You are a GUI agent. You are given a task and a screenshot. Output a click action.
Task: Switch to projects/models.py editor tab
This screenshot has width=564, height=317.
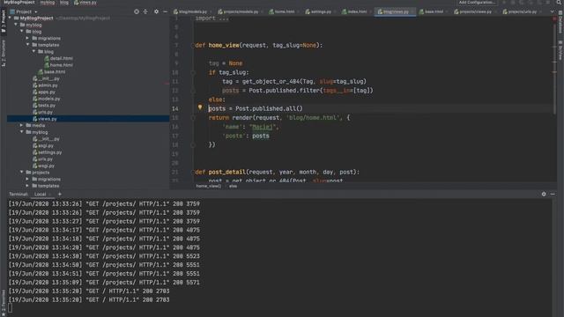point(238,11)
